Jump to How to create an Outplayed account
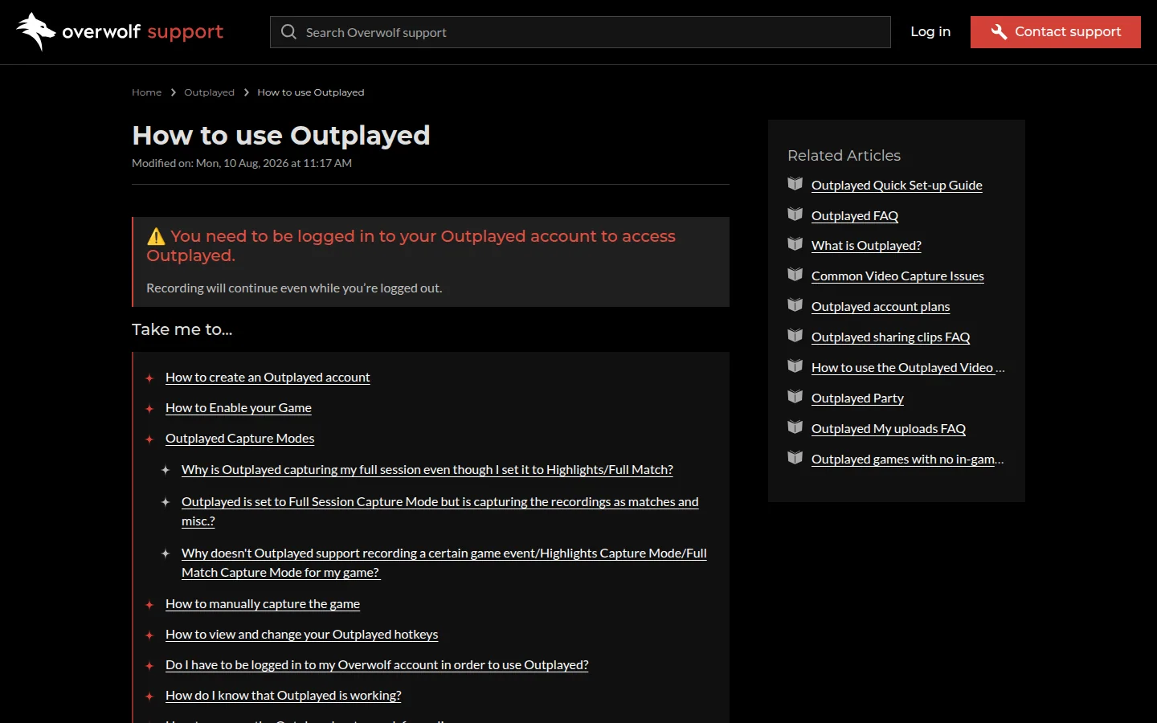Viewport: 1157px width, 723px height. (268, 378)
